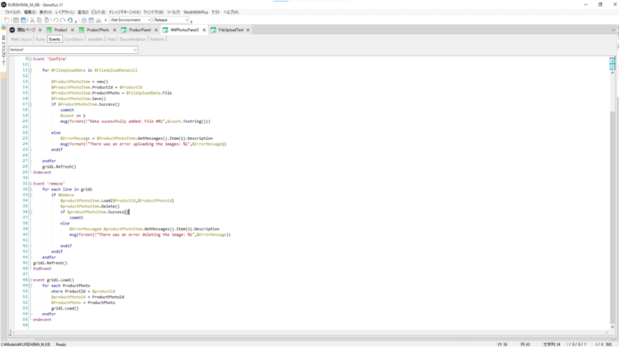
Task: Undo the last edit via toolbar arrow
Action: [56, 20]
